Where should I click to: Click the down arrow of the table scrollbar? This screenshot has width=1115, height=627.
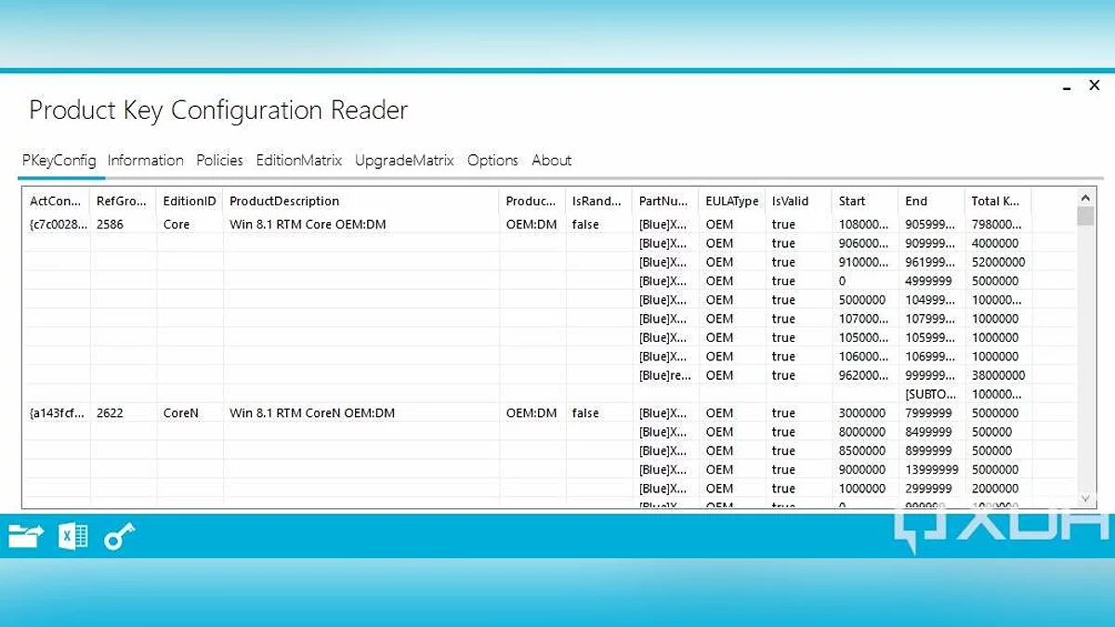point(1085,497)
